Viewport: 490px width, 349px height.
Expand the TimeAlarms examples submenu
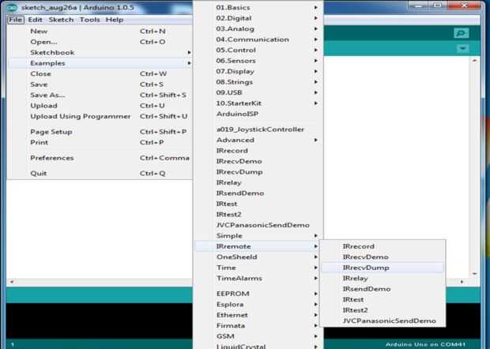click(x=258, y=278)
